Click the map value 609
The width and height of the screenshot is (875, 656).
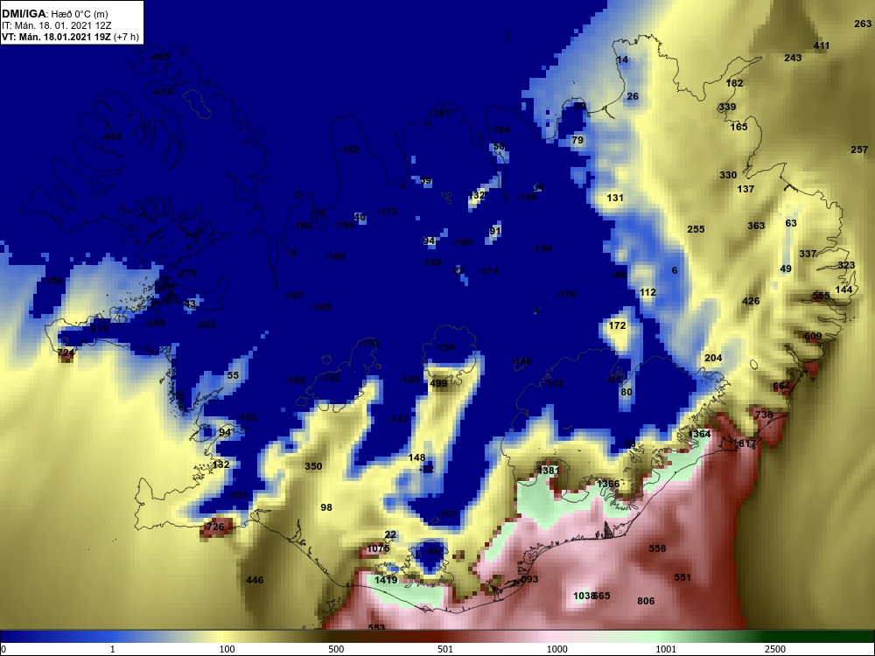tap(813, 337)
